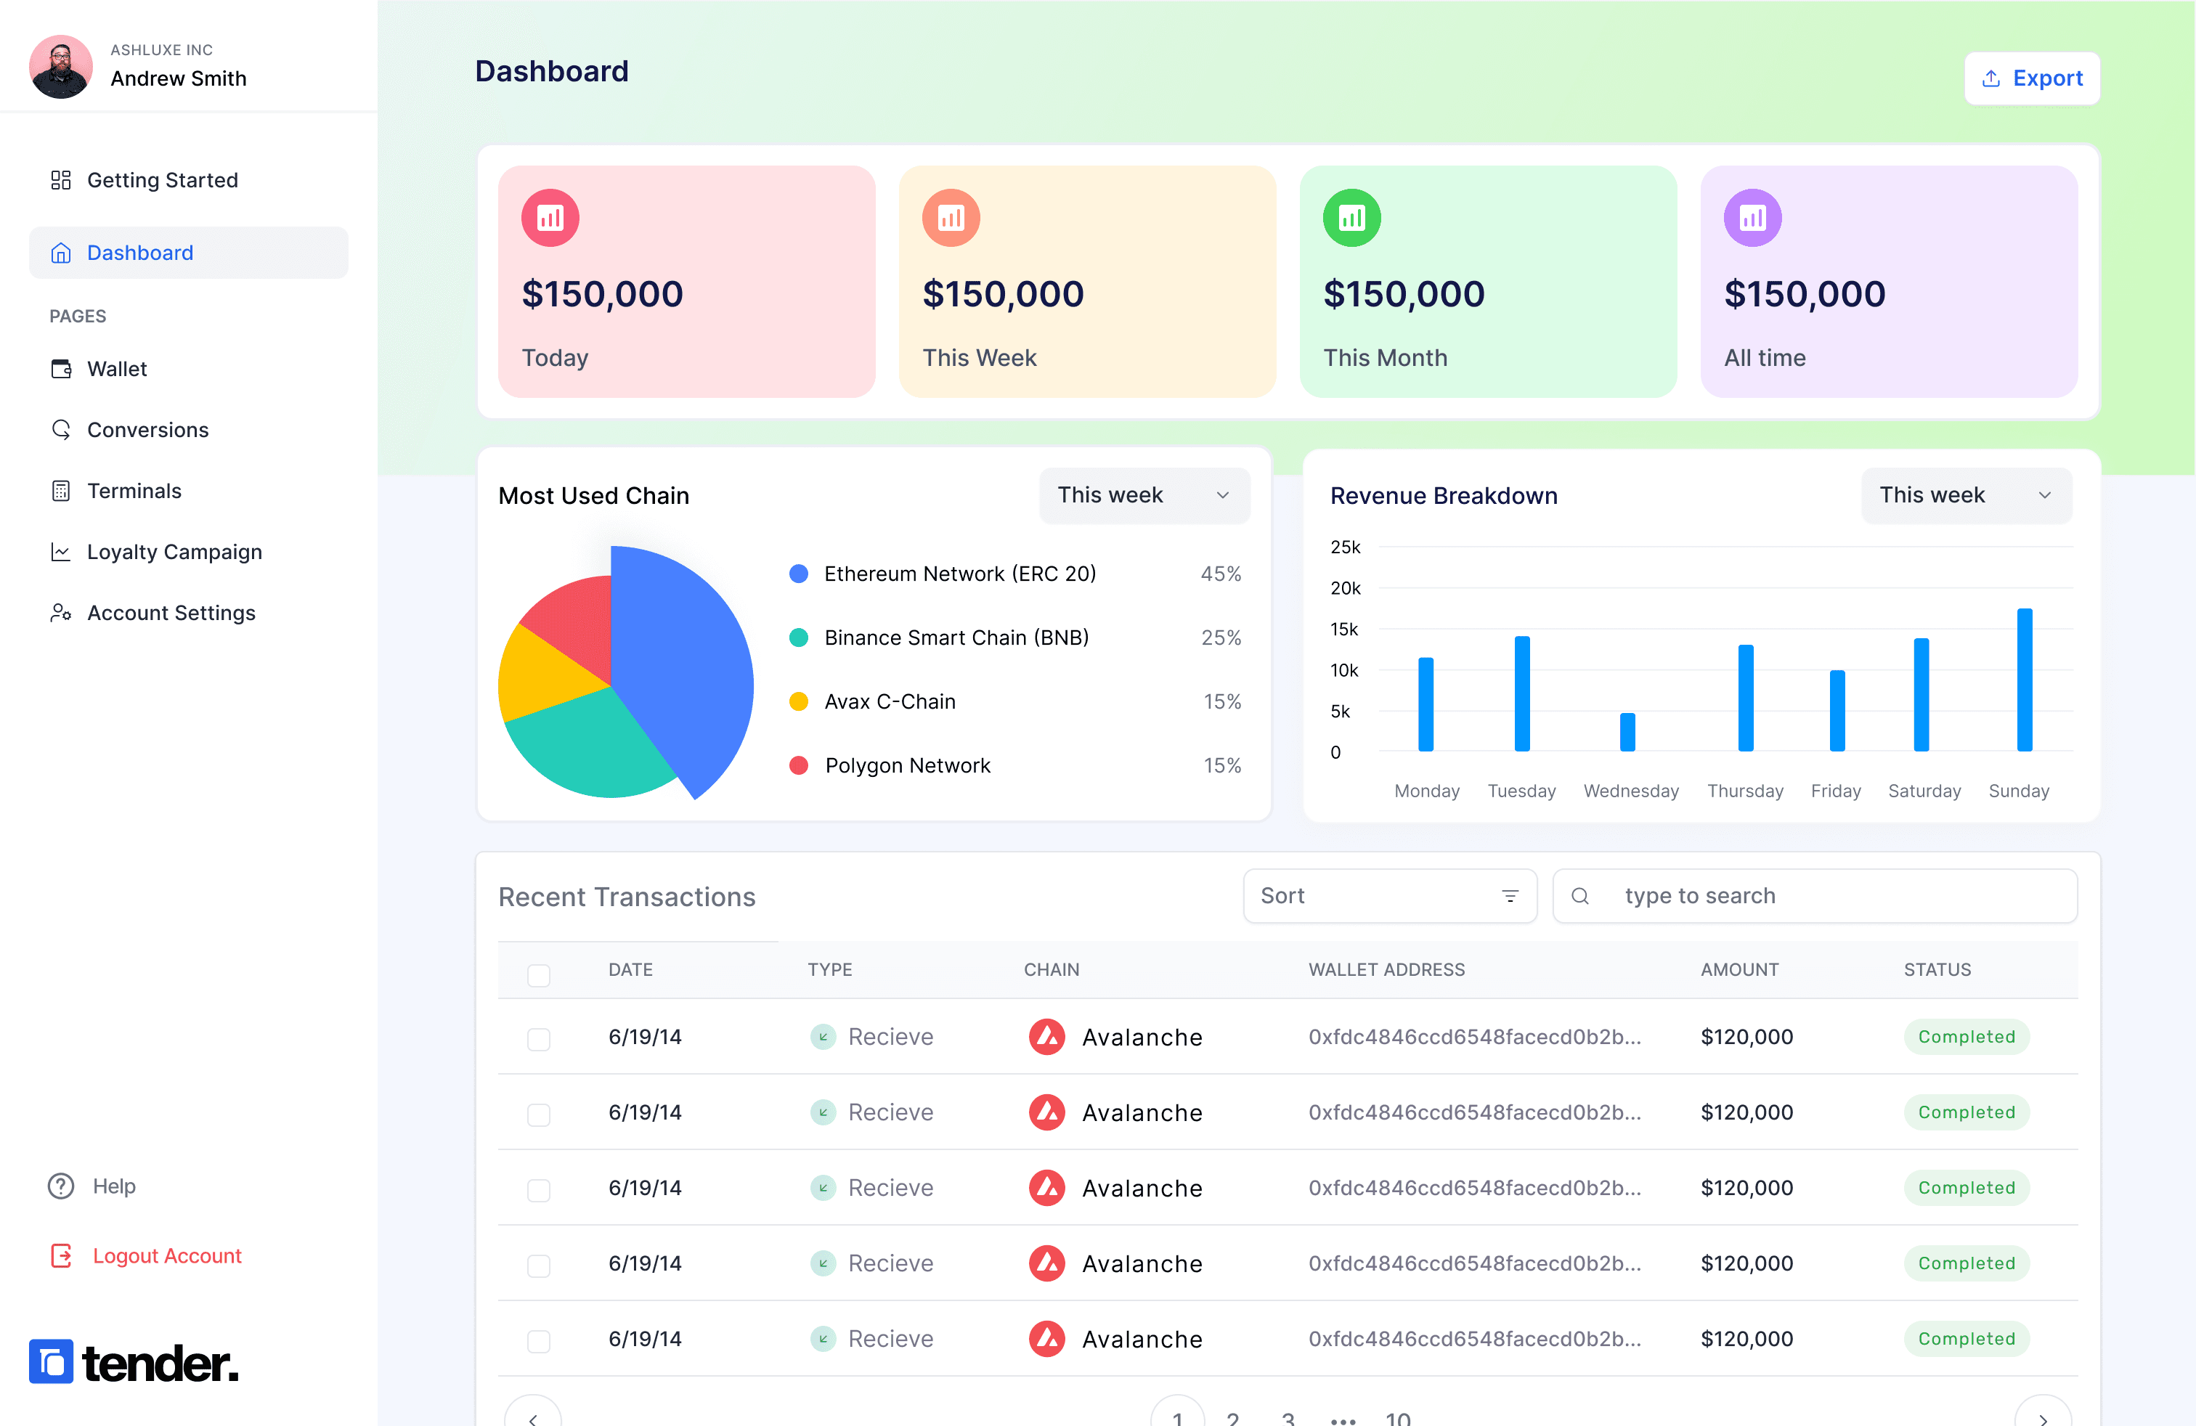The width and height of the screenshot is (2196, 1426).
Task: Click the purple chart icon on All time card
Action: click(1752, 218)
